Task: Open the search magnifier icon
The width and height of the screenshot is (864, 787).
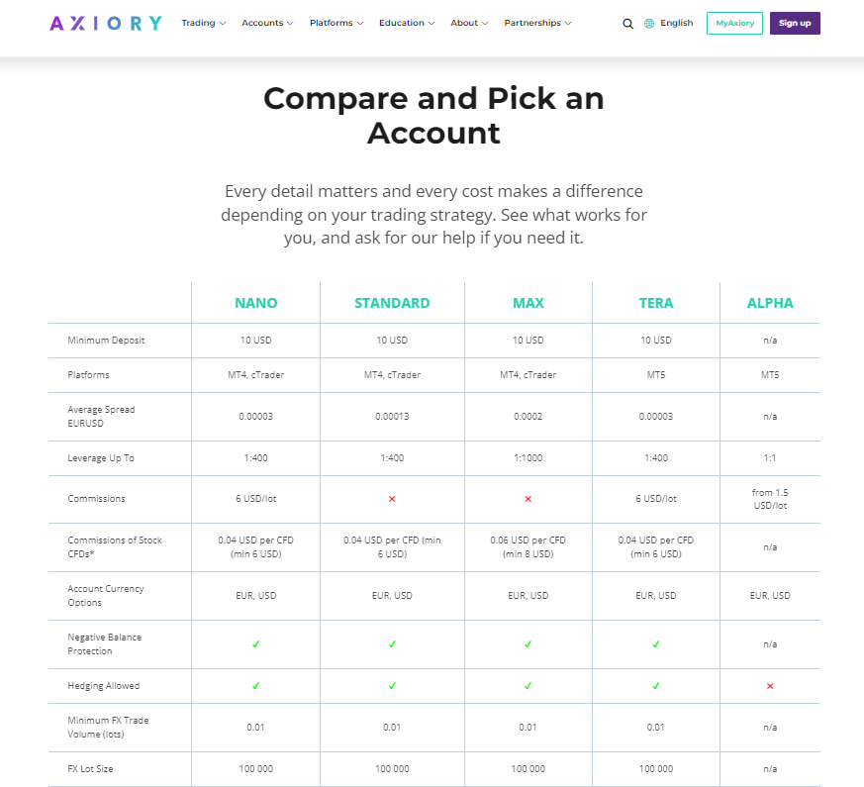Action: coord(627,24)
